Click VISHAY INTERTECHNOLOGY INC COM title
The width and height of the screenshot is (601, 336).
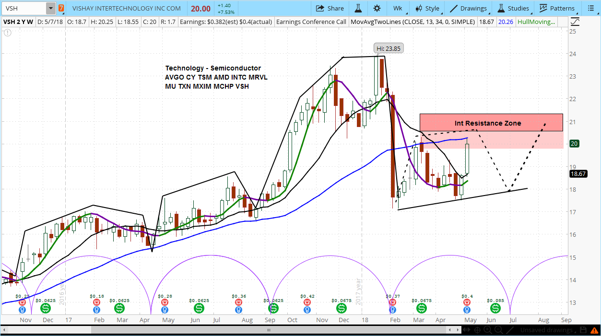[127, 9]
